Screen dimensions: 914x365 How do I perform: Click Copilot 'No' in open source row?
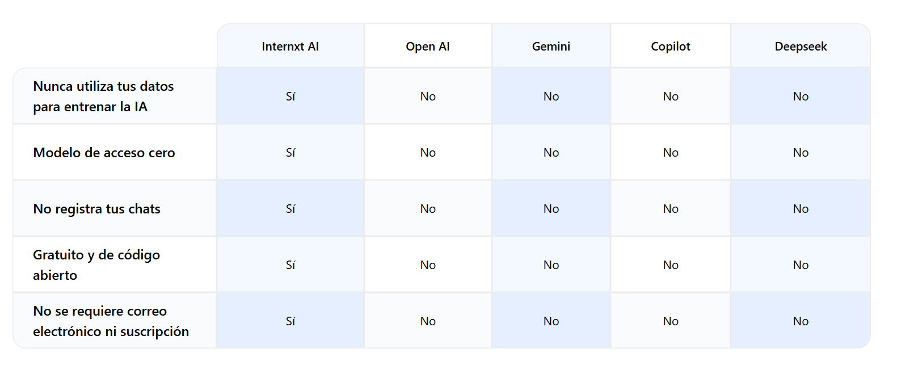click(671, 265)
